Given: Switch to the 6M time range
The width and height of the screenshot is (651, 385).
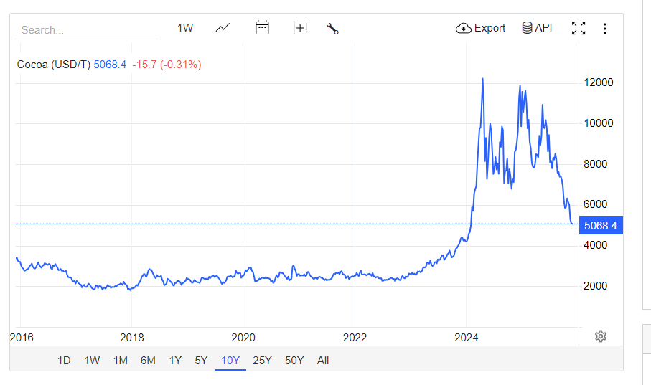Looking at the screenshot, I should [x=148, y=361].
